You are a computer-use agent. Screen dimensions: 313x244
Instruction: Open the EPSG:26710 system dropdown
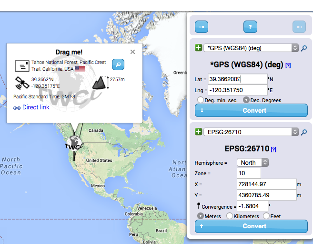pos(251,132)
